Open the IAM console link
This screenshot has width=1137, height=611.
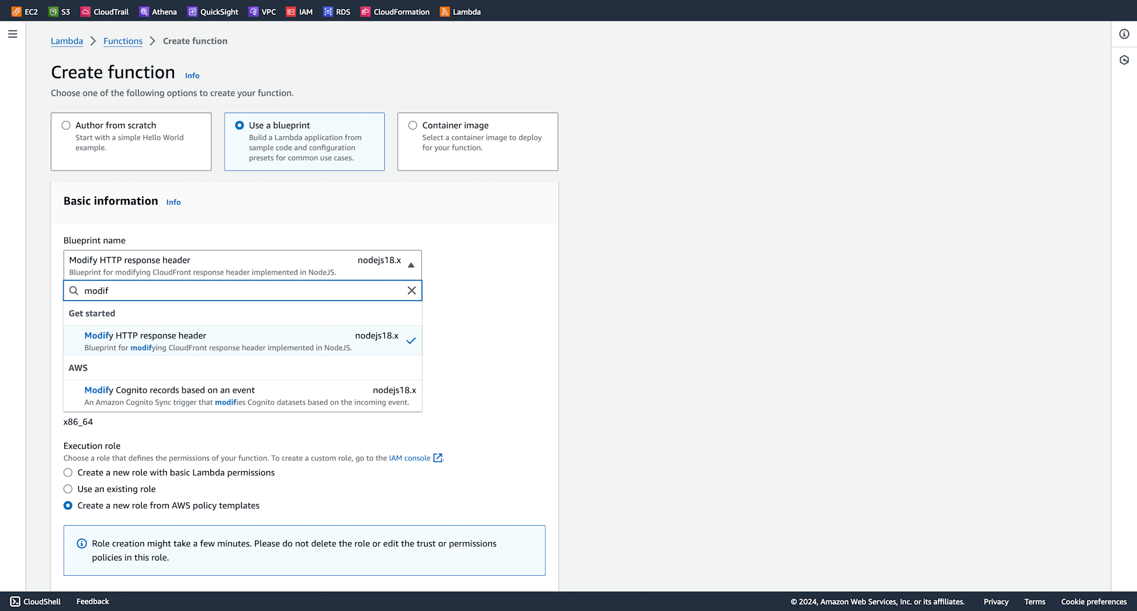[409, 458]
